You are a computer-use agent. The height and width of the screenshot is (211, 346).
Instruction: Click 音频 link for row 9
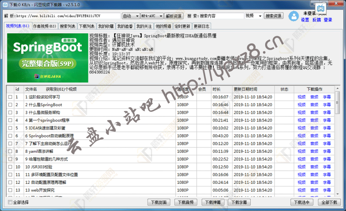click(314, 159)
